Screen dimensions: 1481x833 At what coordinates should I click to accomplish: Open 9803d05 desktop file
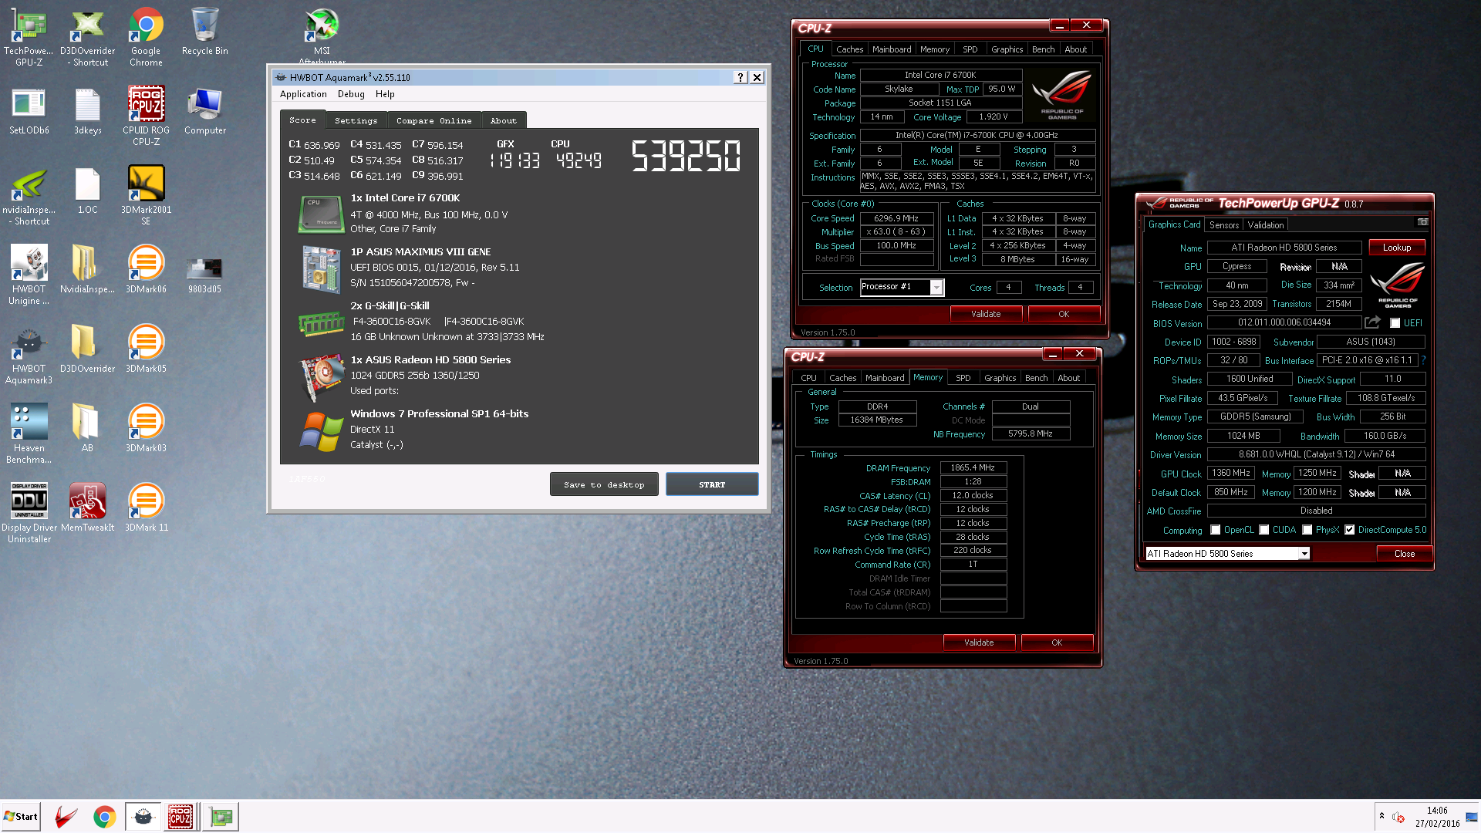(x=204, y=274)
